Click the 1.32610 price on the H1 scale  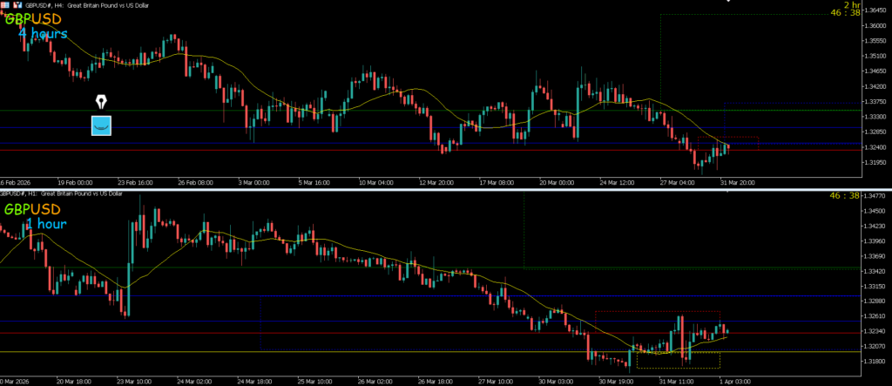(x=867, y=316)
